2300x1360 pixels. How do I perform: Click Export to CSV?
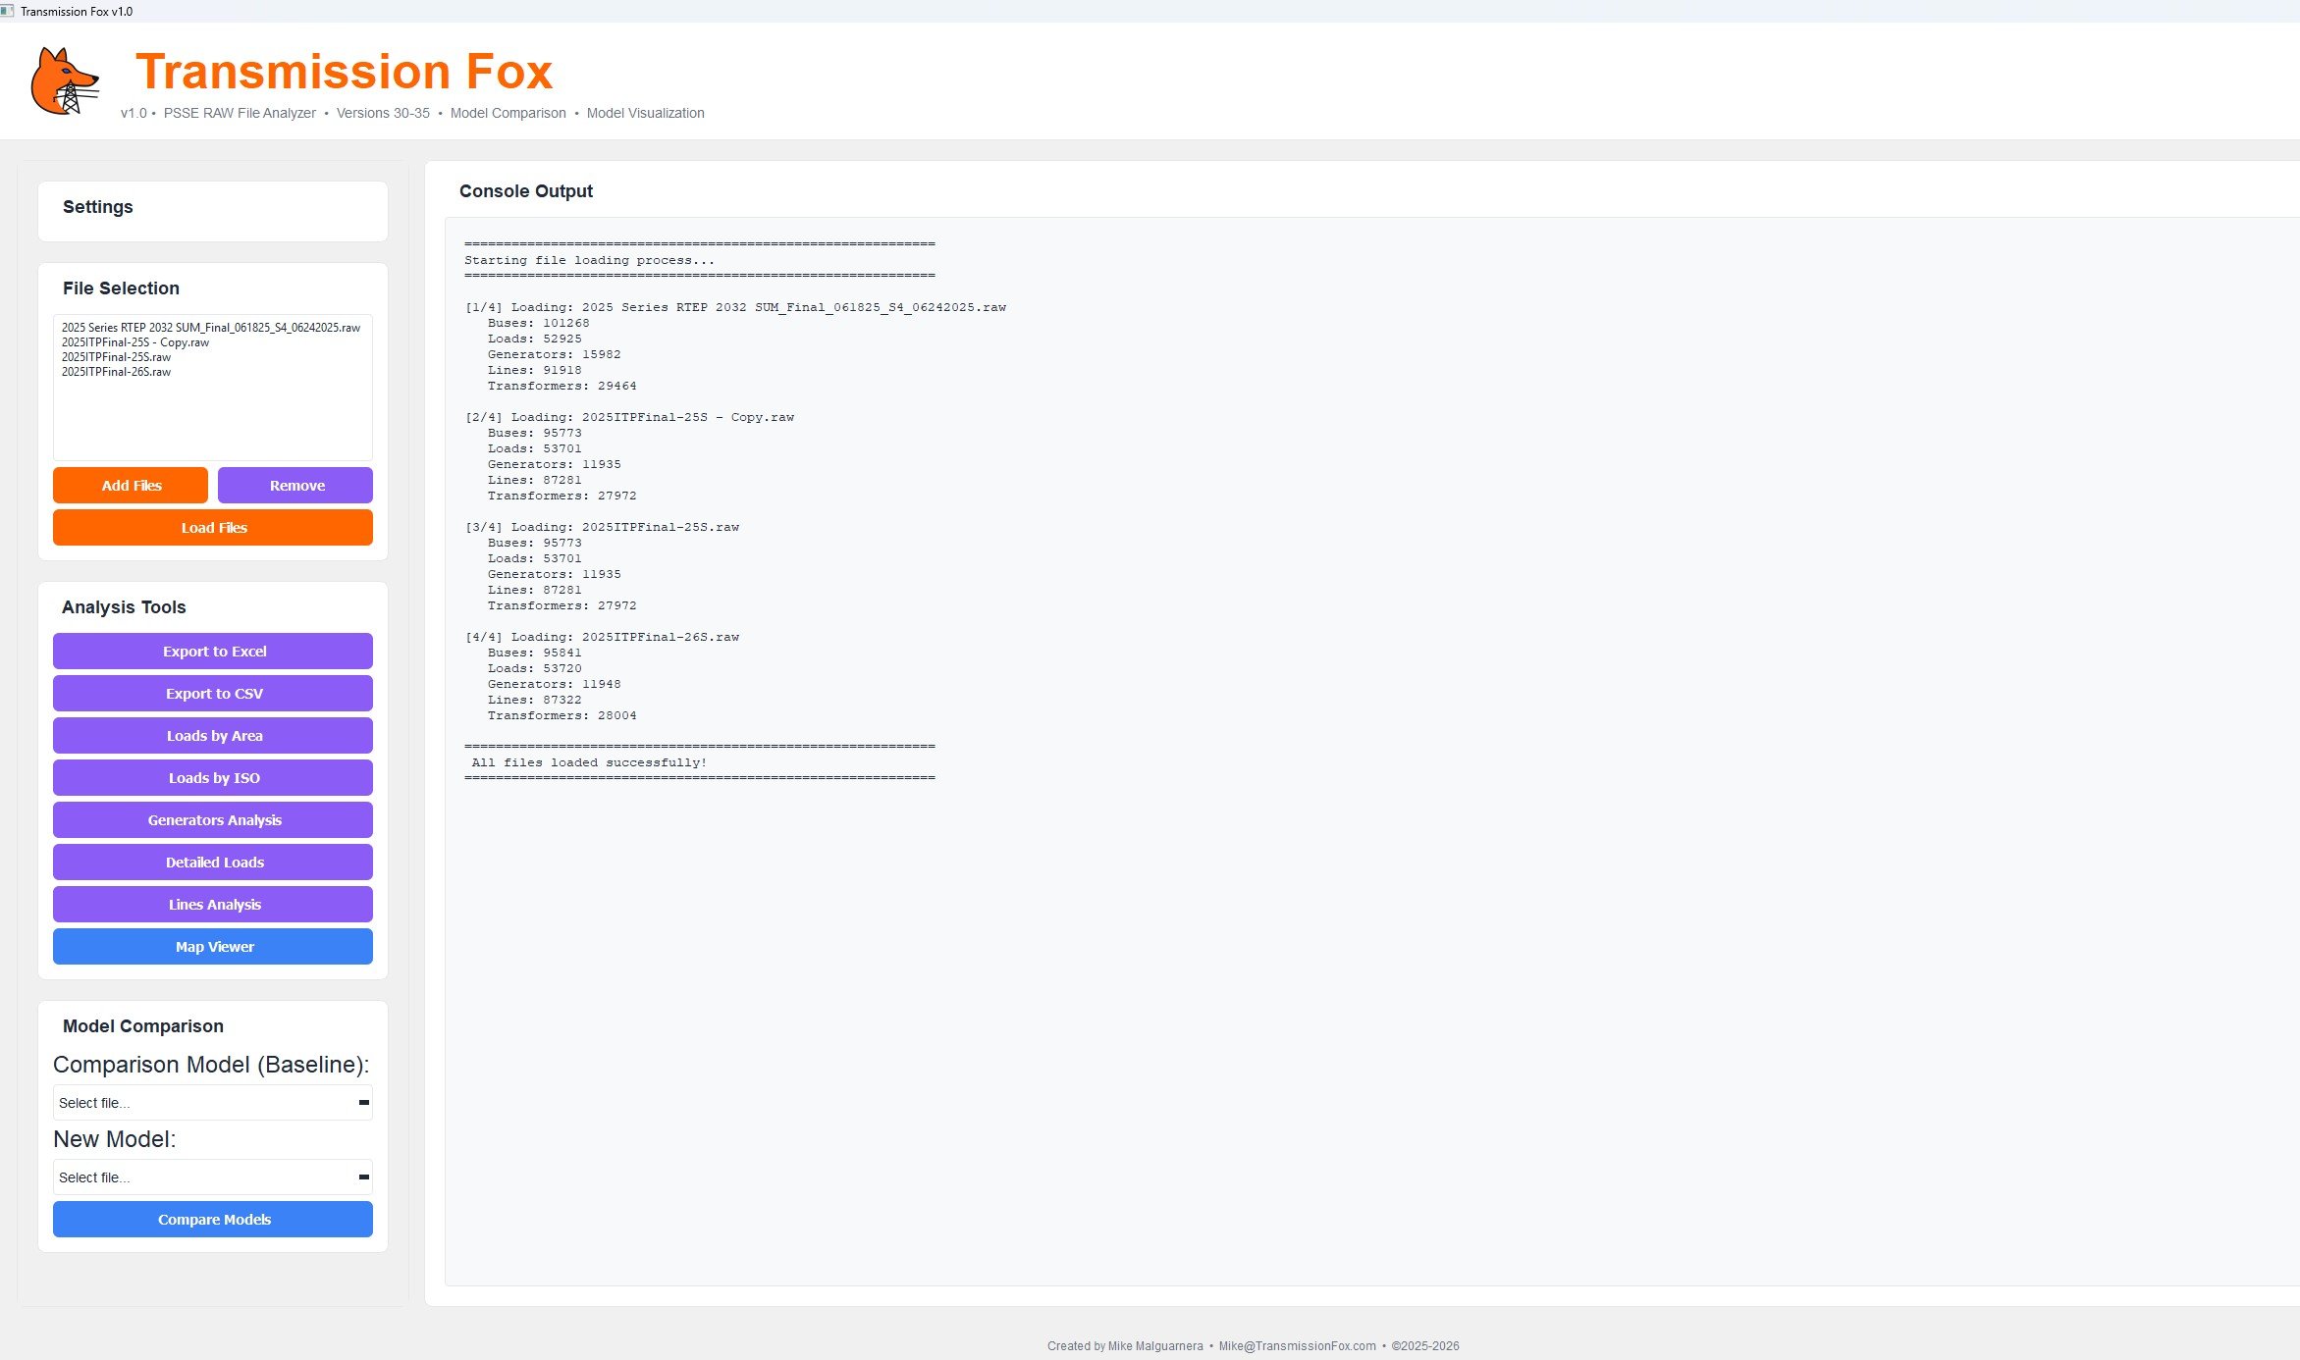(x=213, y=694)
